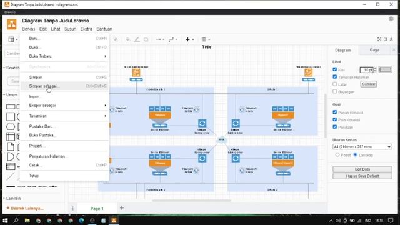Viewport: 400px width, 225px height.
Task: Toggle the format panel icon
Action: click(x=385, y=39)
